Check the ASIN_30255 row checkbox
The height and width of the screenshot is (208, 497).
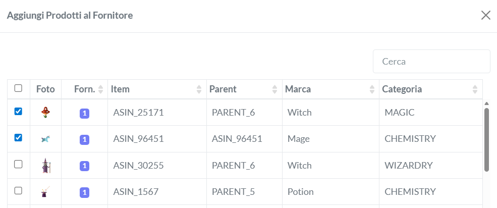[x=18, y=164]
